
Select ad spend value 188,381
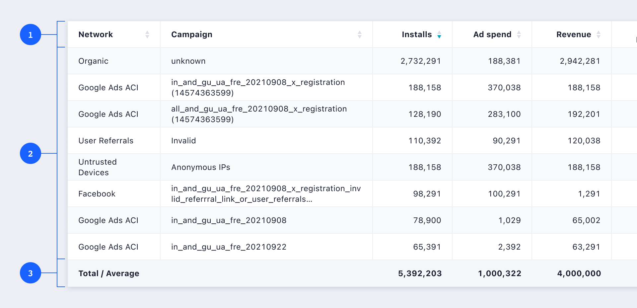(504, 61)
